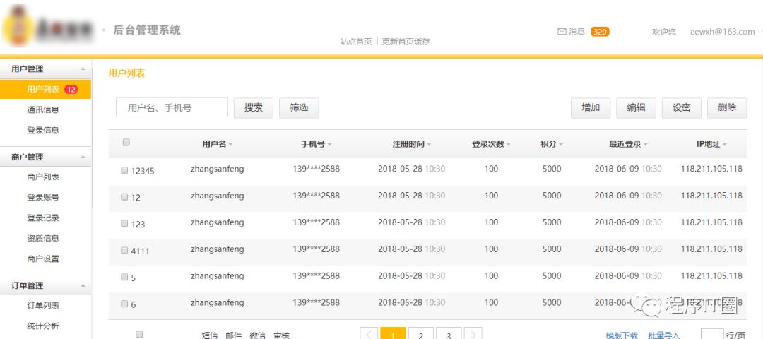This screenshot has width=763, height=339.
Task: Sort by 最近登录 column header
Action: pyautogui.click(x=628, y=144)
